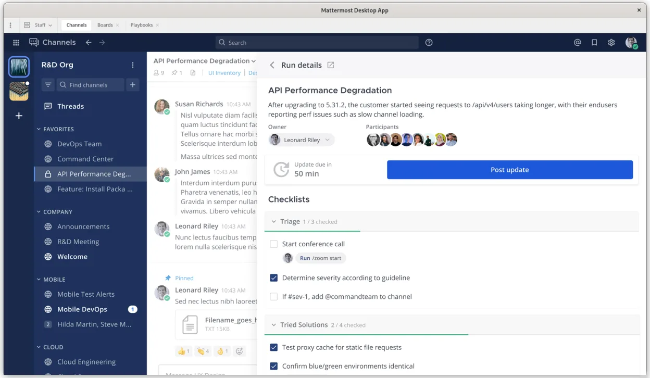Open the Mattermost app menu dots
This screenshot has height=378, width=650.
point(10,25)
